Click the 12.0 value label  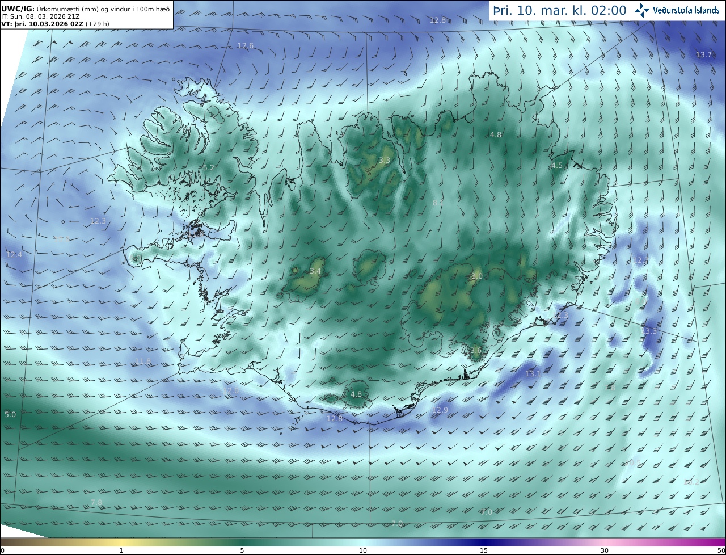tap(231, 392)
